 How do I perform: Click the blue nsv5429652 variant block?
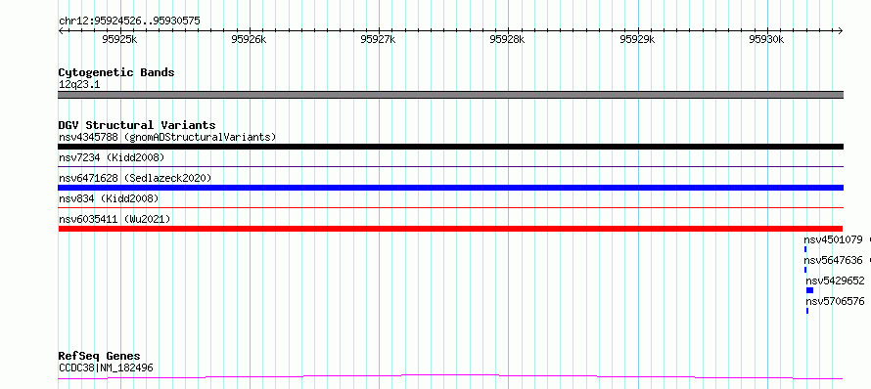809,290
